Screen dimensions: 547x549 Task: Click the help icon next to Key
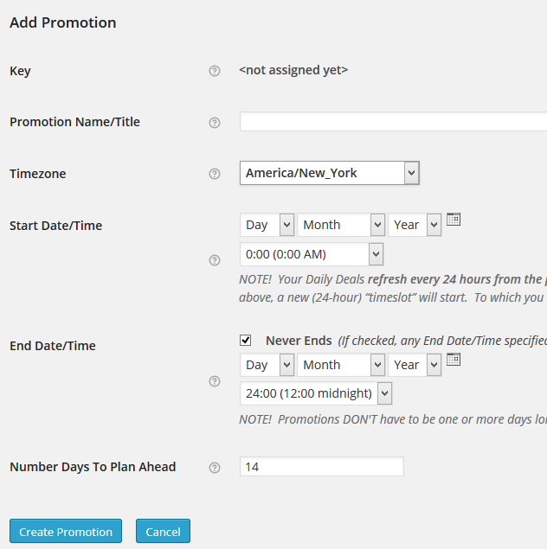(215, 71)
